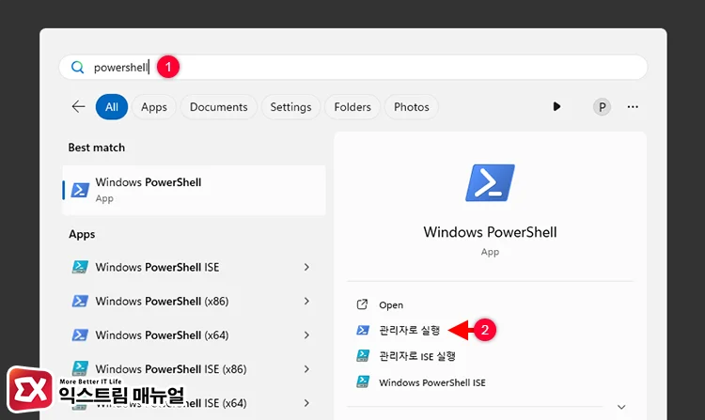Viewport: 705px width, 420px height.
Task: Expand Windows PowerShell (x86) chevron
Action: coord(306,302)
